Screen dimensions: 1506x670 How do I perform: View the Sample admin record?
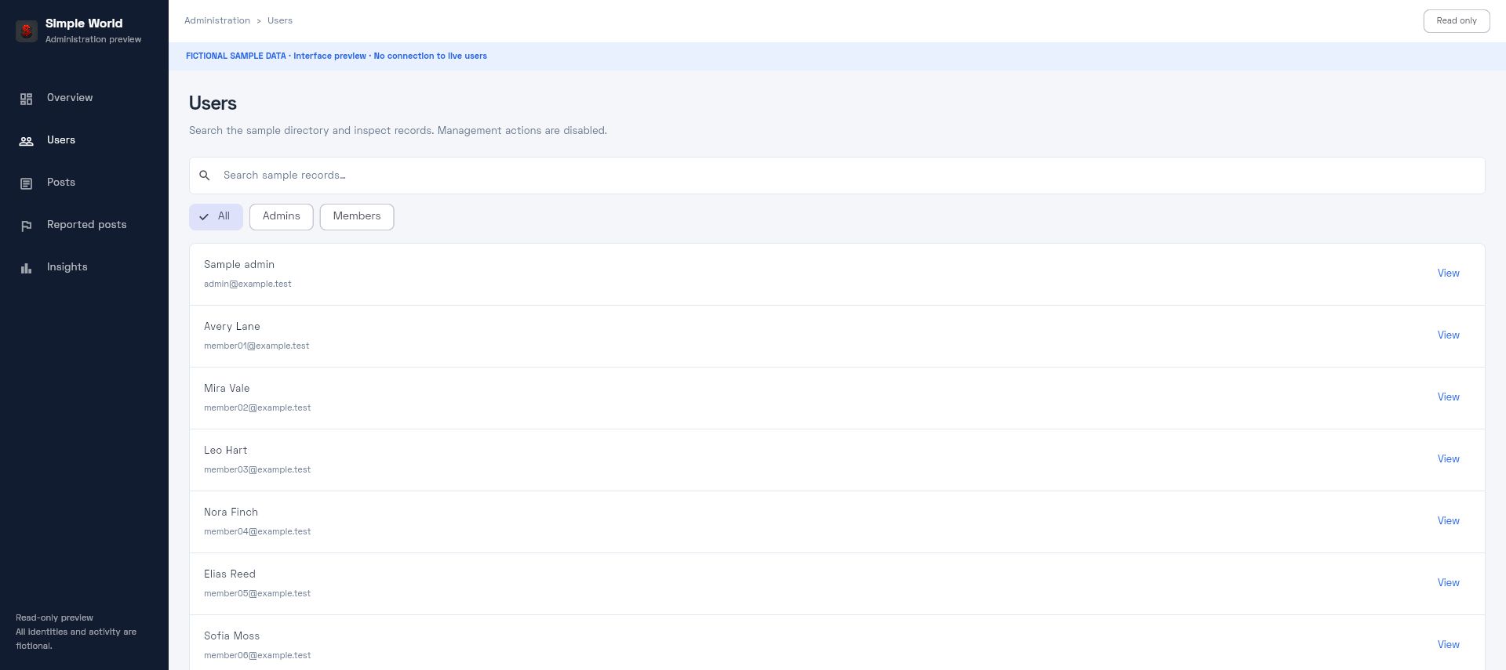click(x=1448, y=273)
